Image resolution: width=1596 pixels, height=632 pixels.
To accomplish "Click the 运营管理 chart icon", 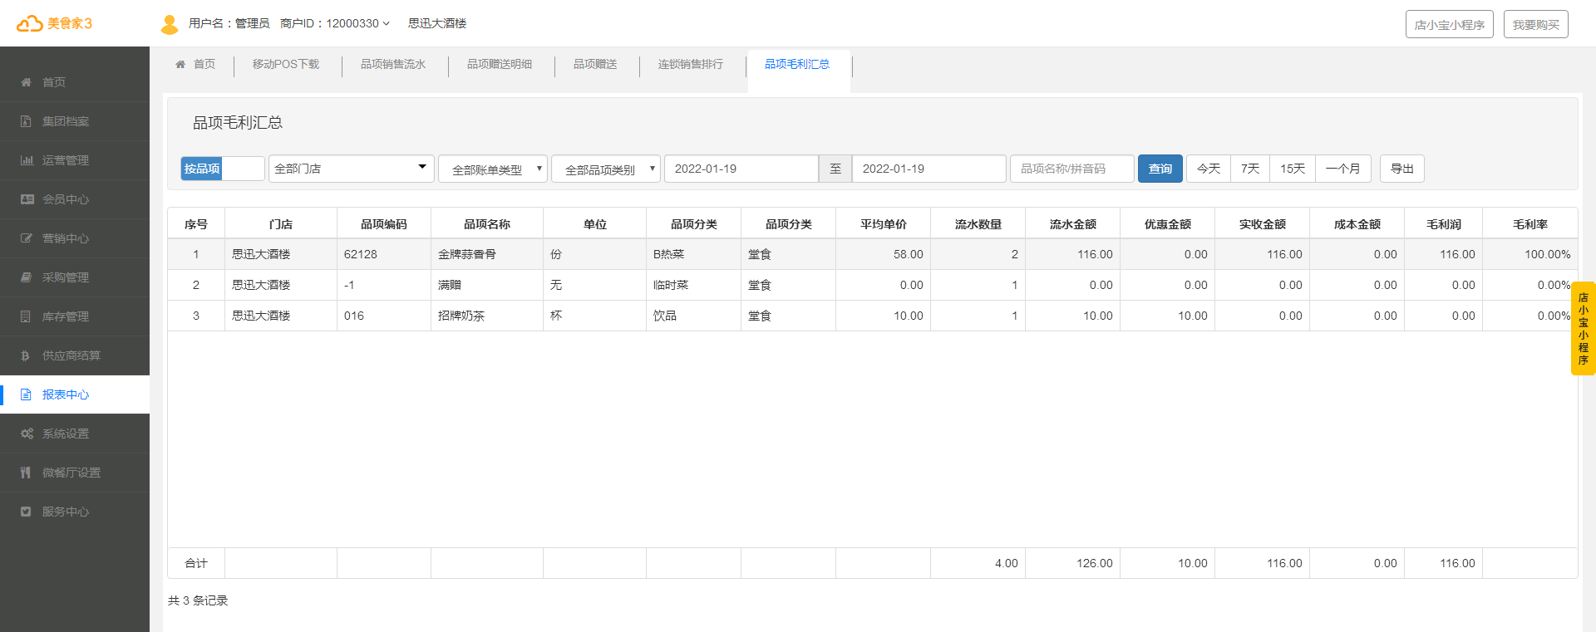I will [x=27, y=160].
